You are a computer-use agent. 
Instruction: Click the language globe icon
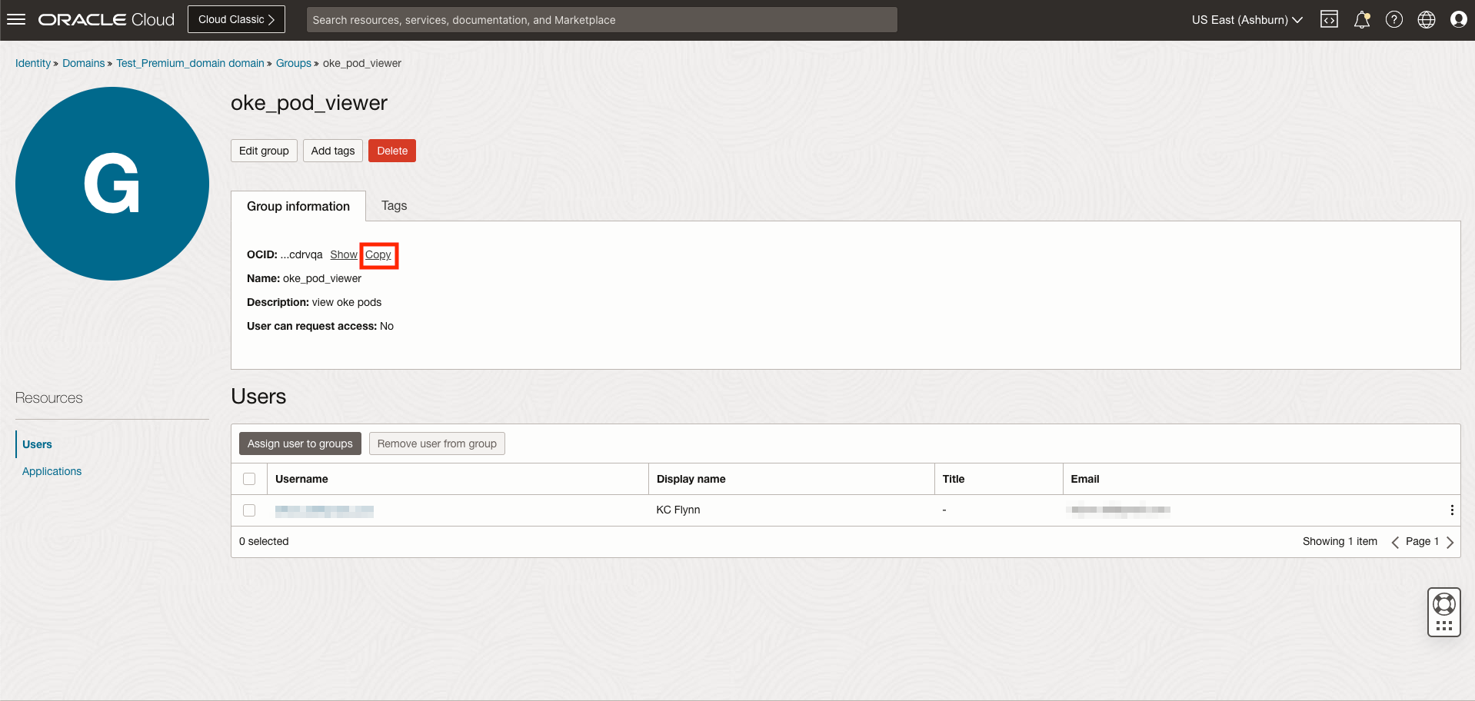click(1426, 20)
